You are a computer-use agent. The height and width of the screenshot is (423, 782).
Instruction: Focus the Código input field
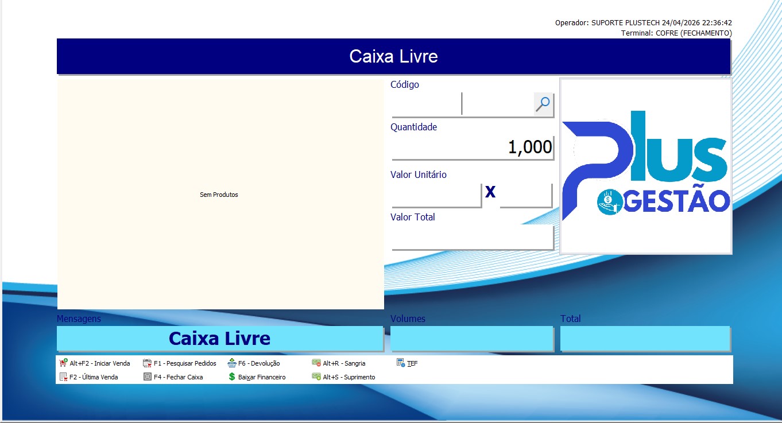[x=463, y=104]
